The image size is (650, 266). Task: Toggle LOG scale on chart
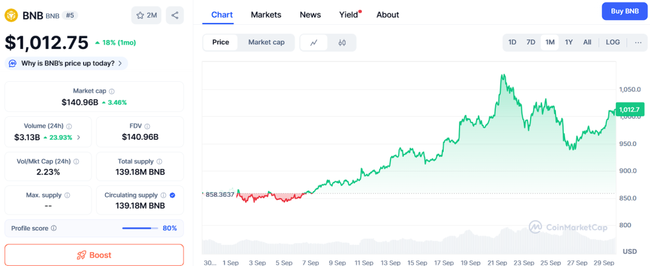(x=613, y=43)
